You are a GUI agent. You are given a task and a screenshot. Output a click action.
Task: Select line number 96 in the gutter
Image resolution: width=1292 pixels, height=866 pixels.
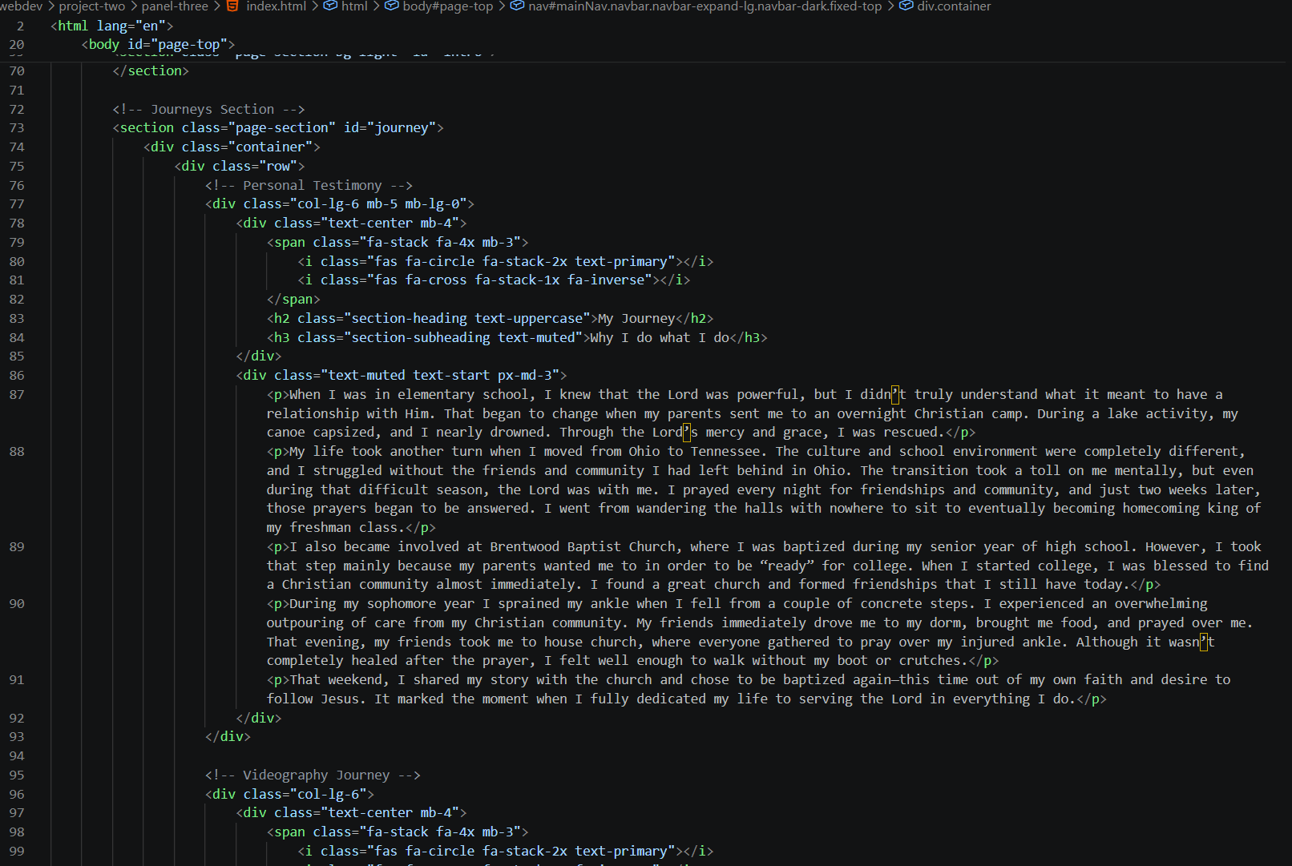coord(17,795)
